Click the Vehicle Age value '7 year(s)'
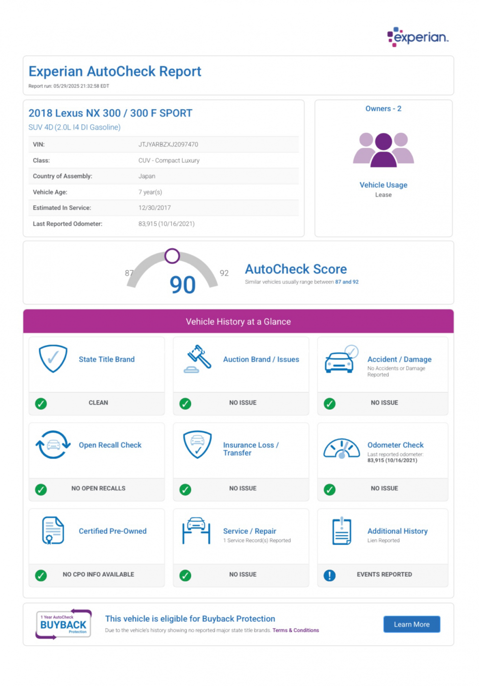Screen dimensions: 479x686 pos(150,192)
